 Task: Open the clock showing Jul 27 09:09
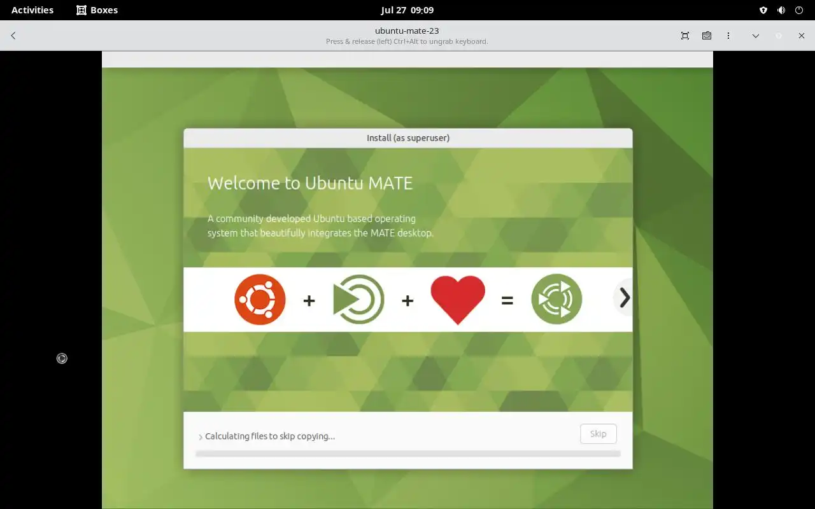point(407,10)
